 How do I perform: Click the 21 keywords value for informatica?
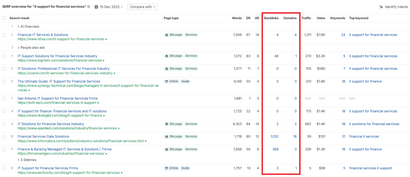tap(343, 136)
